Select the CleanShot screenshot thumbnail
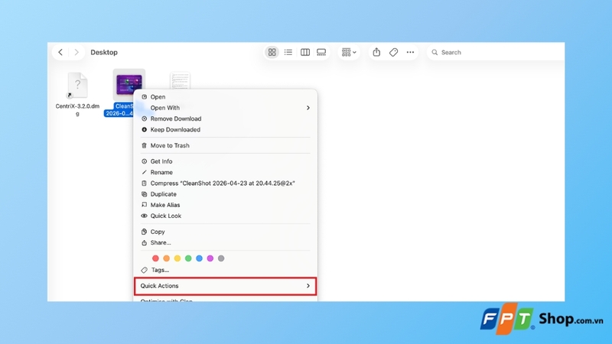The image size is (612, 344). [129, 84]
